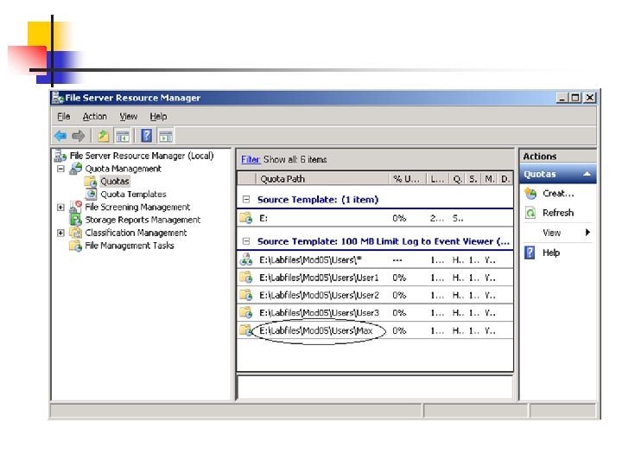Click 0% usage value in User3 row
The height and width of the screenshot is (467, 622).
click(x=399, y=313)
